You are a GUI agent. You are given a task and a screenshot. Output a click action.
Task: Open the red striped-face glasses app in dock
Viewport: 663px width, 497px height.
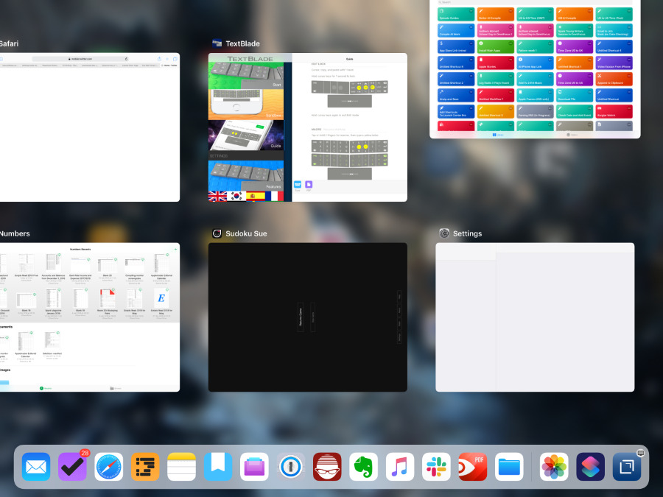coord(327,467)
